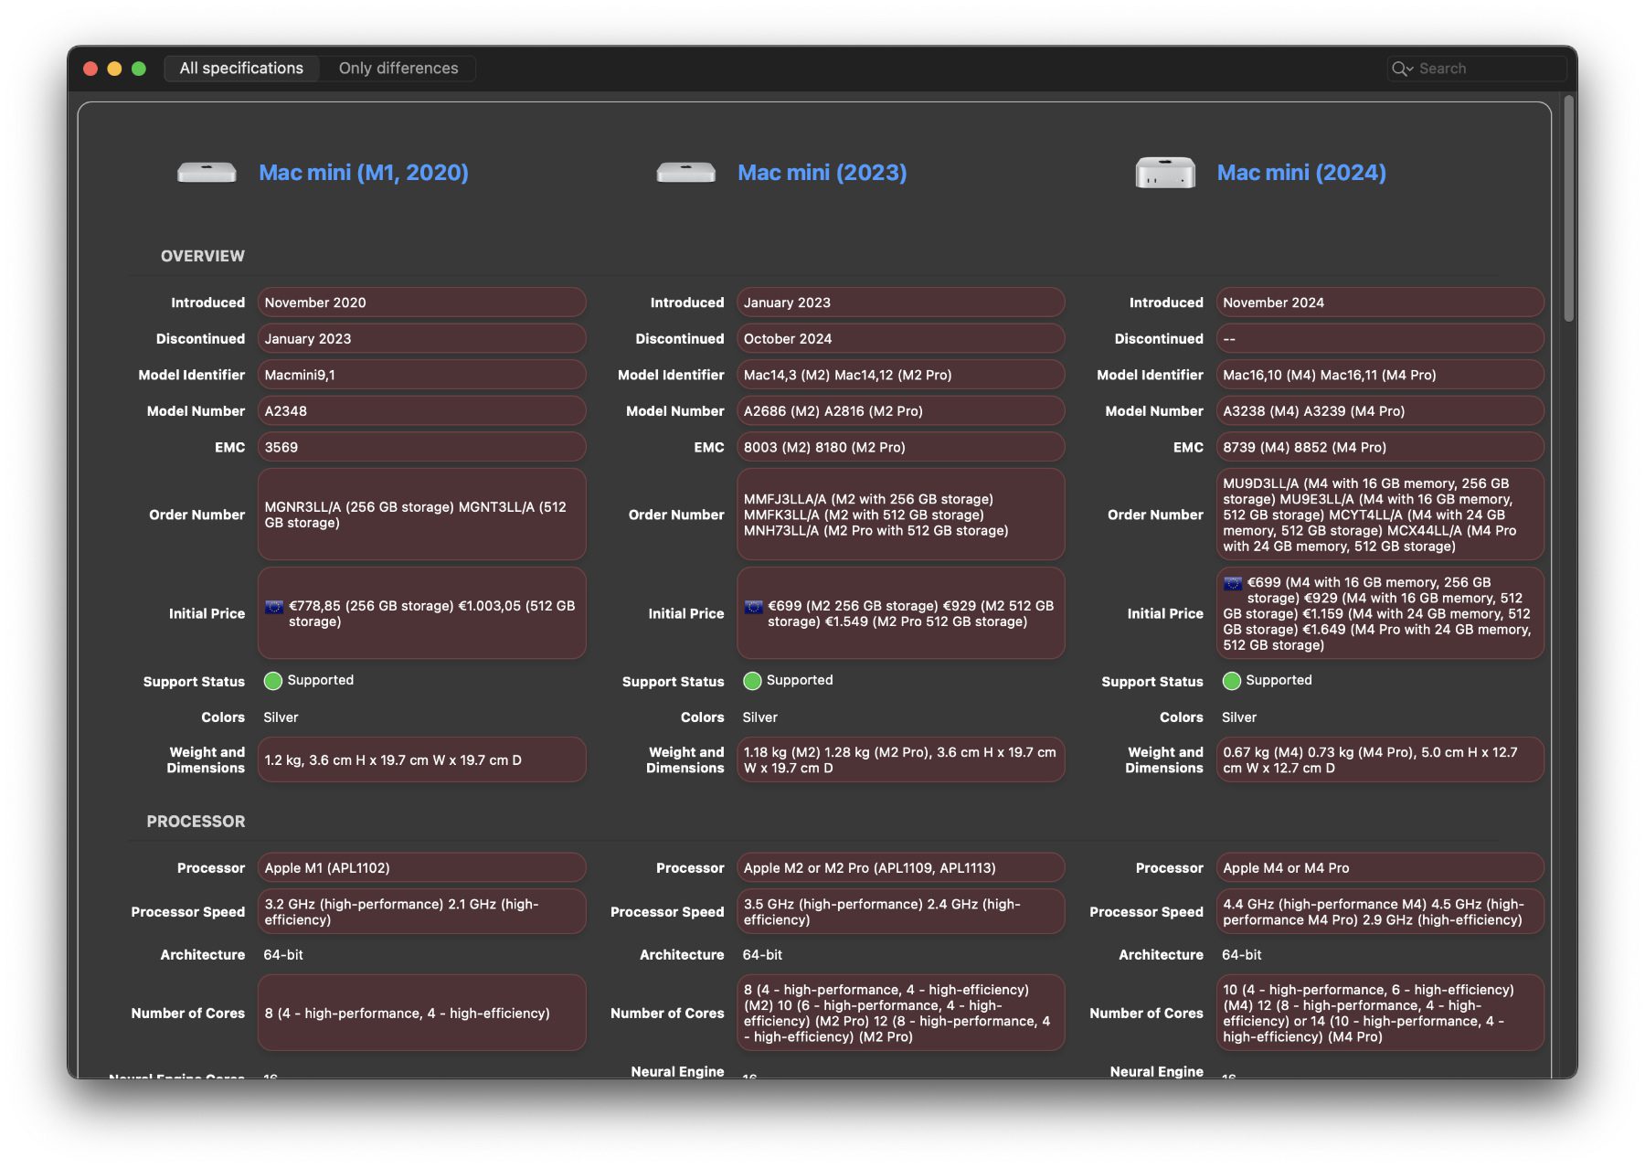Click the EU flag in Mac mini 2023 price
This screenshot has height=1168, width=1645.
point(753,607)
